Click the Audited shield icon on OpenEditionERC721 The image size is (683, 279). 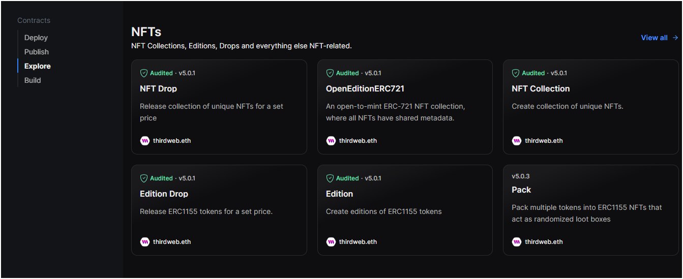(330, 73)
